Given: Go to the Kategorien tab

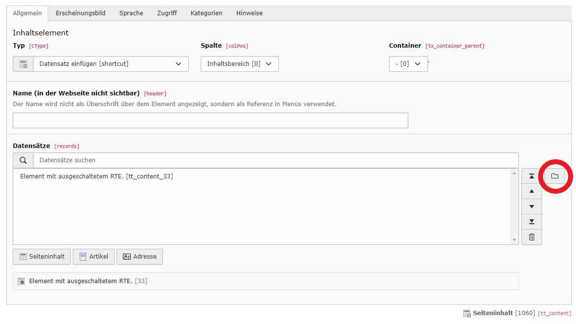Looking at the screenshot, I should [x=207, y=13].
